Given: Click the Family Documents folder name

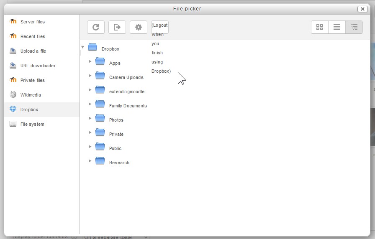Looking at the screenshot, I should (128, 106).
